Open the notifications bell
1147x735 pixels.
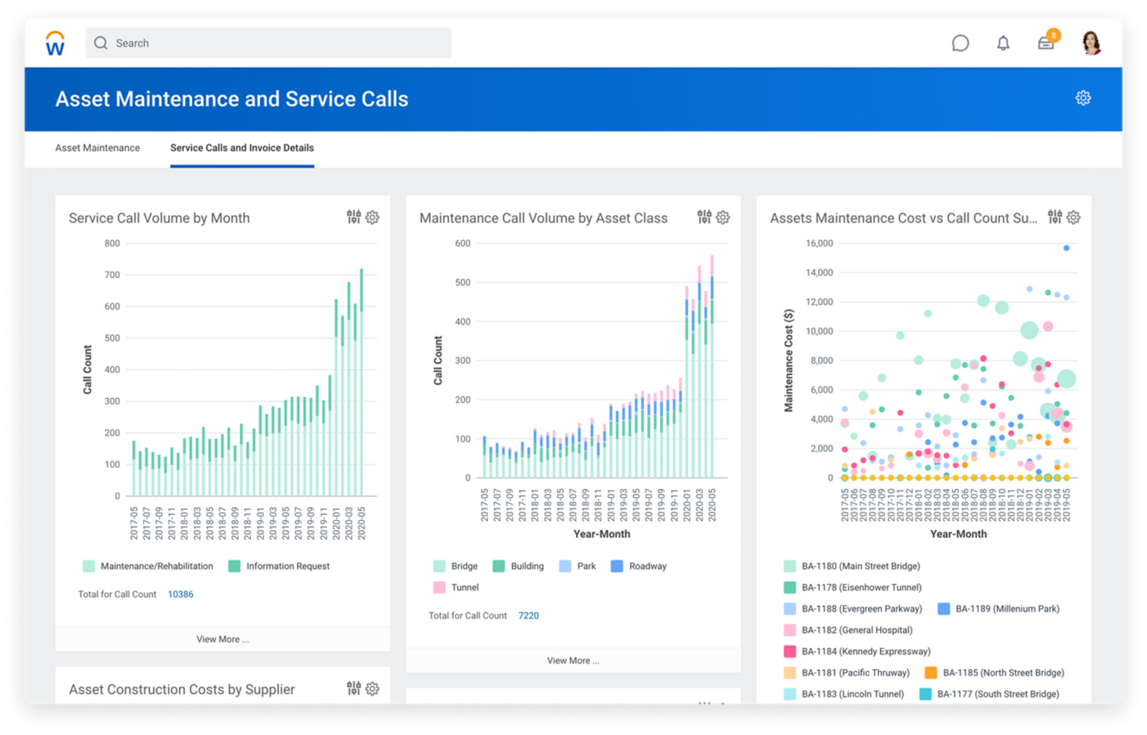click(x=1003, y=44)
